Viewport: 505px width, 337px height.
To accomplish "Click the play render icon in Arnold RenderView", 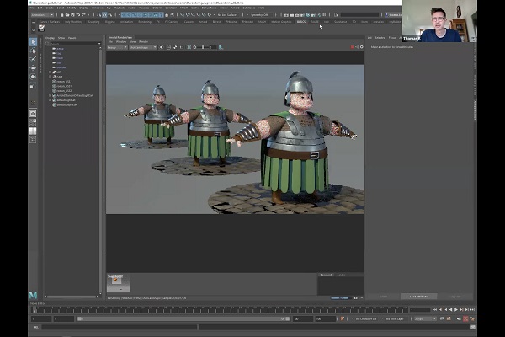I will pyautogui.click(x=357, y=47).
